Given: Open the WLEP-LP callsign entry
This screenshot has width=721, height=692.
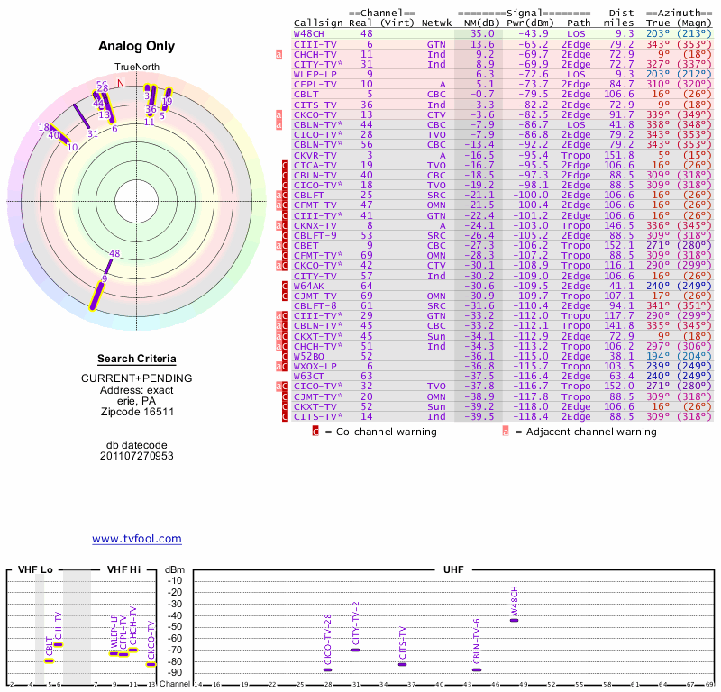Looking at the screenshot, I should [314, 74].
